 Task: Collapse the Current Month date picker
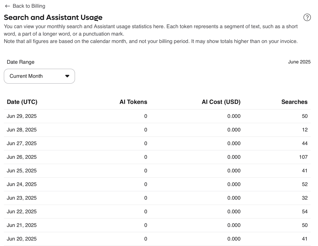(39, 76)
